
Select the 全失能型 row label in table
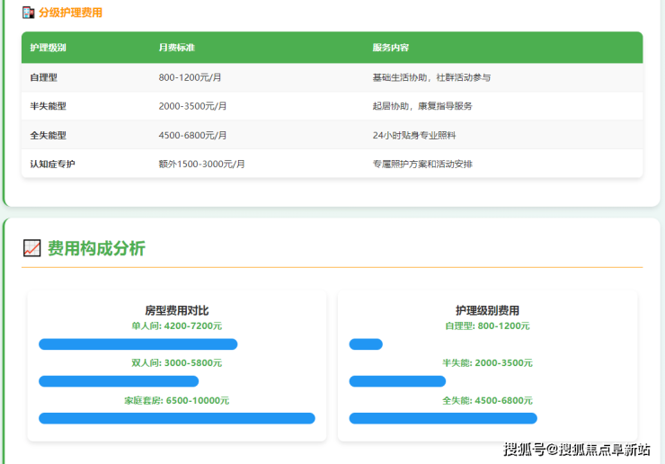(x=49, y=135)
